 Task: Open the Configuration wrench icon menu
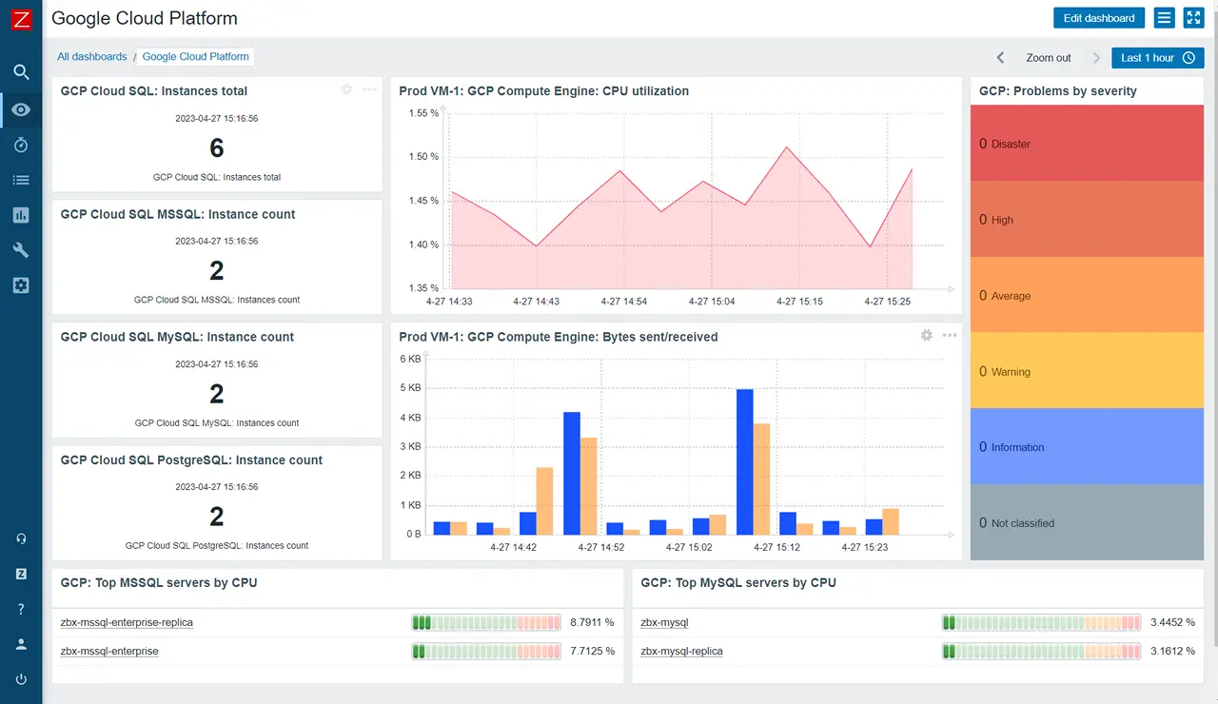coord(21,250)
